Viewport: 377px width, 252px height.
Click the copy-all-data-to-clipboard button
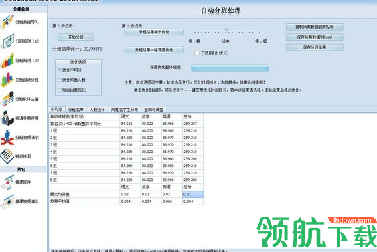point(315,27)
